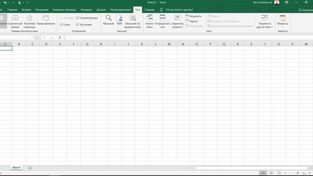Open the Formulas tab (Формулы)
Viewport: 313px width, 176px height.
[86, 10]
